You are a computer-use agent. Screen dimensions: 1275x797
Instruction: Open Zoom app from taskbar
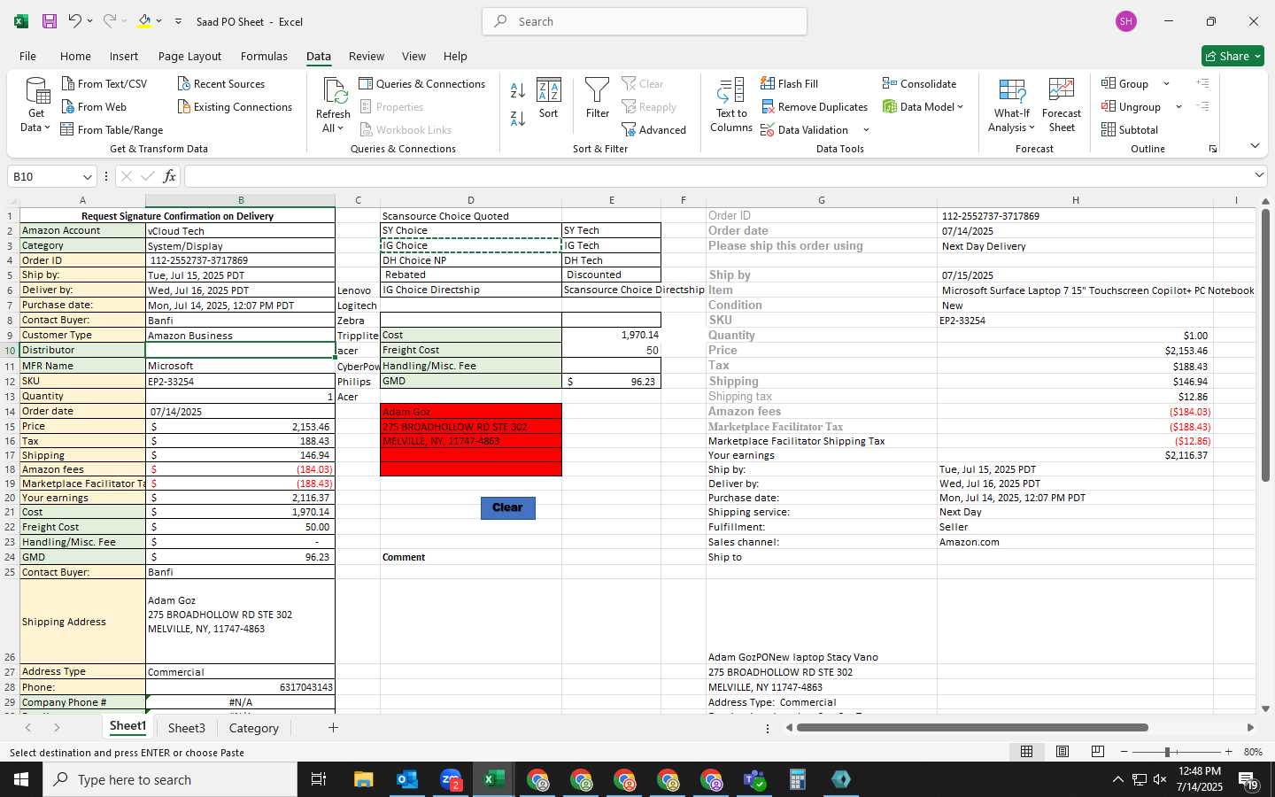click(x=451, y=779)
